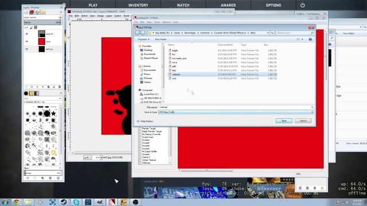The height and width of the screenshot is (206, 367).
Task: Adjust the layer Opacity slider in GIMP
Action: pos(42,22)
